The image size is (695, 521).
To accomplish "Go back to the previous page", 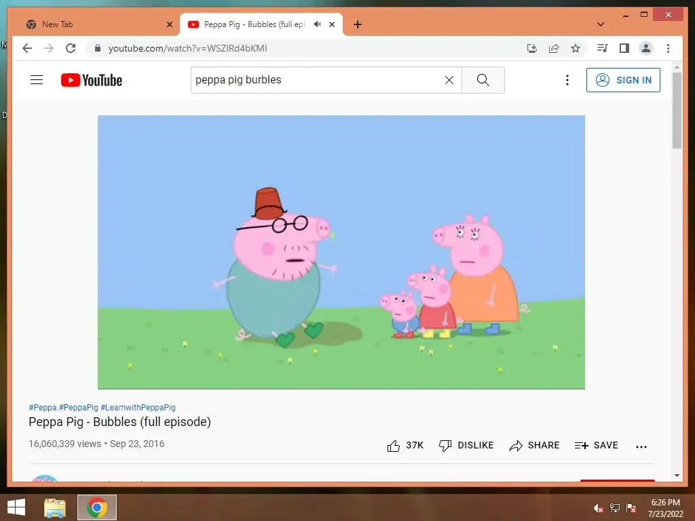I will 27,48.
